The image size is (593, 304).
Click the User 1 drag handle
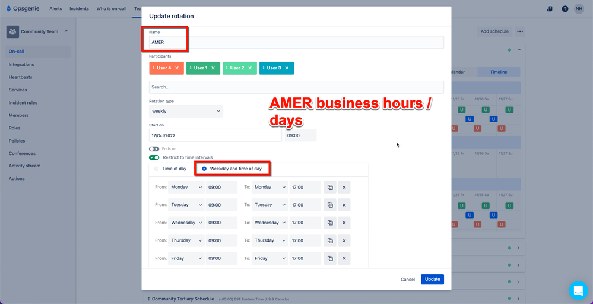(190, 68)
